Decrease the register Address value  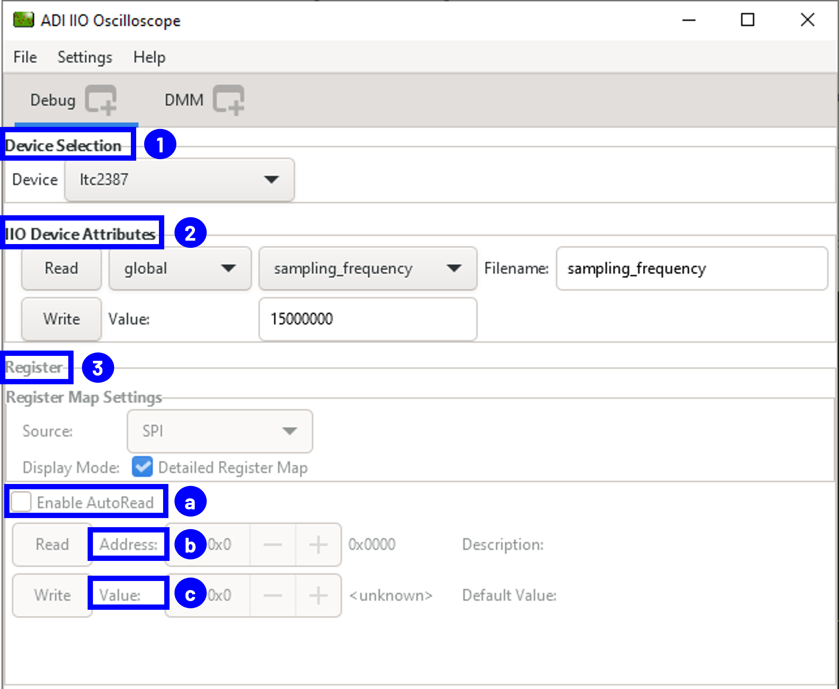pos(272,545)
